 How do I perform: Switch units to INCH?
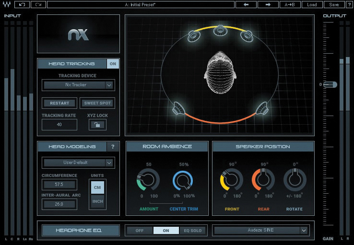[97, 201]
